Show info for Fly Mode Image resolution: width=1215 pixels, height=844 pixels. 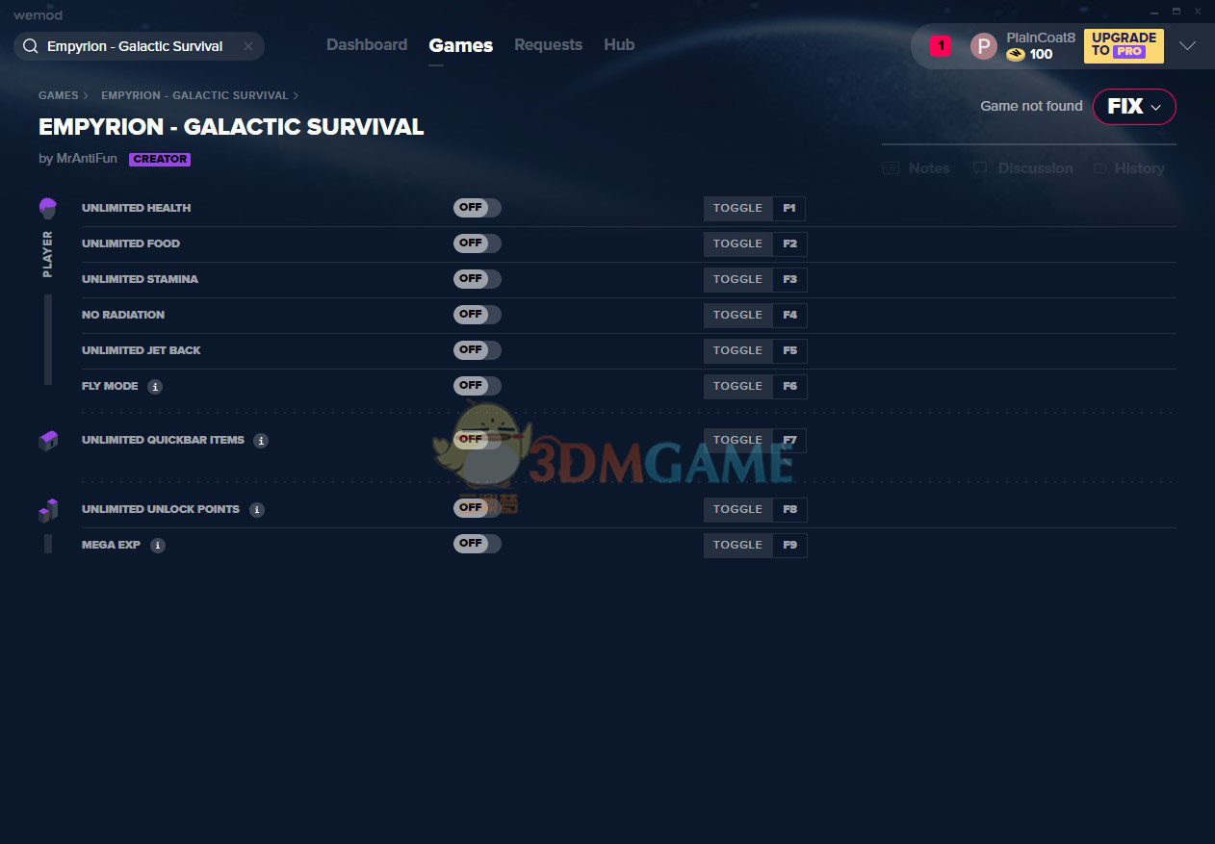point(155,387)
